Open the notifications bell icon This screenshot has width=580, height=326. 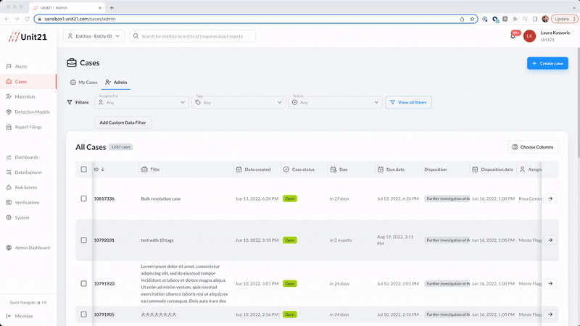pos(513,35)
